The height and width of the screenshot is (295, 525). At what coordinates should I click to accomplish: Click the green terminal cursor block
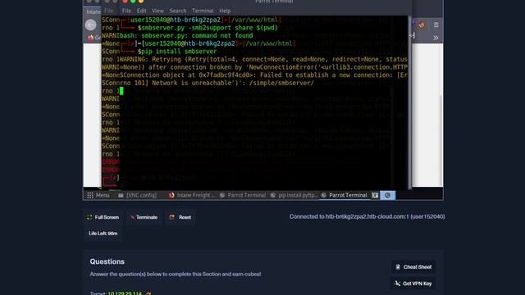(x=121, y=91)
